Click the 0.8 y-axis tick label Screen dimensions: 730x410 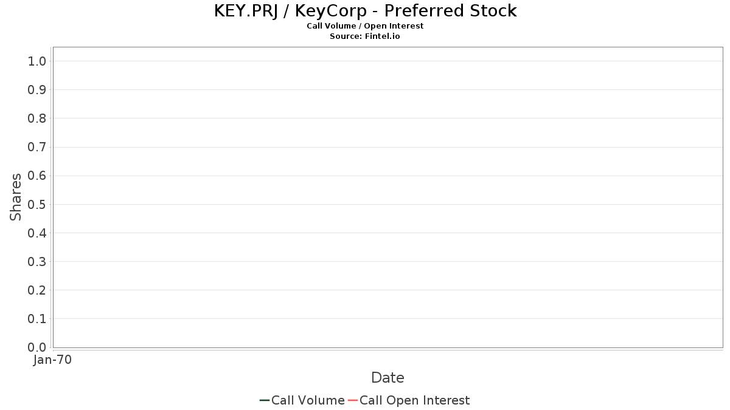37,118
